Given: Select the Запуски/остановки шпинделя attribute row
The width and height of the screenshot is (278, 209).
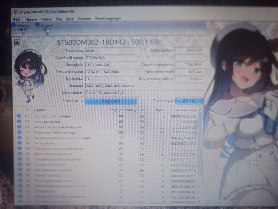Looking at the screenshot, I should click(x=107, y=127).
